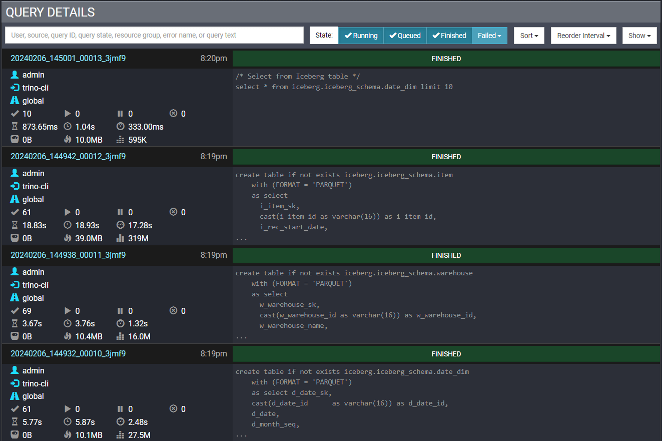
Task: Click the query text search field
Action: [x=153, y=35]
